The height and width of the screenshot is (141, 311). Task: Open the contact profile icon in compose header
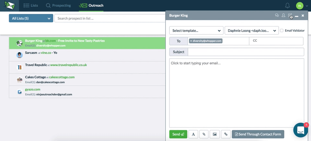pos(283,15)
